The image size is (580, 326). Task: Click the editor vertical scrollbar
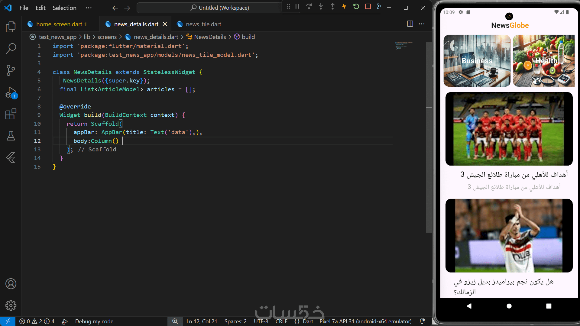429,137
